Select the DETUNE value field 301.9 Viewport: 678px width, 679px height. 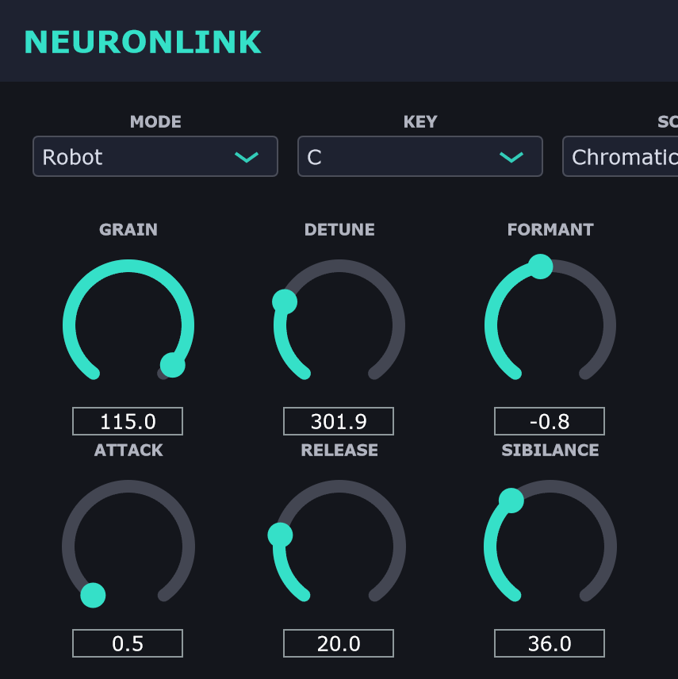339,421
